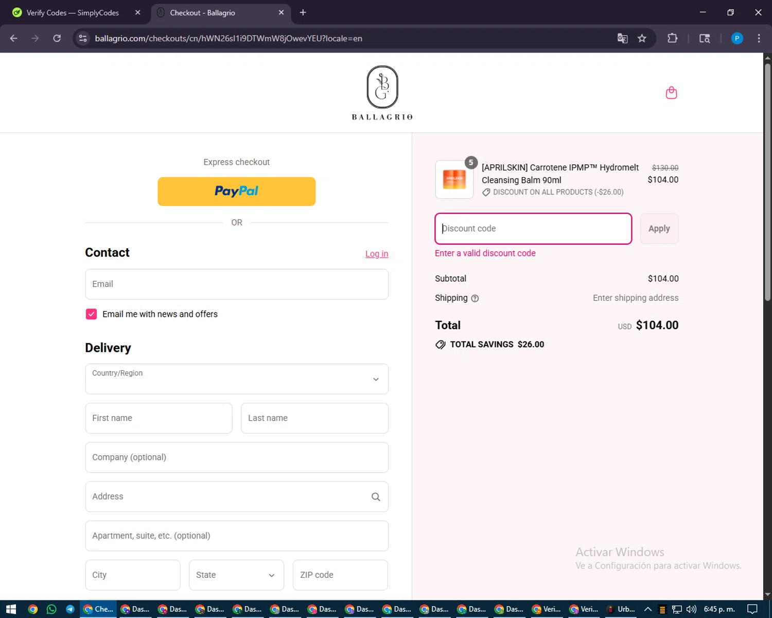This screenshot has width=772, height=618.
Task: Click the ZIP code field
Action: coord(340,575)
